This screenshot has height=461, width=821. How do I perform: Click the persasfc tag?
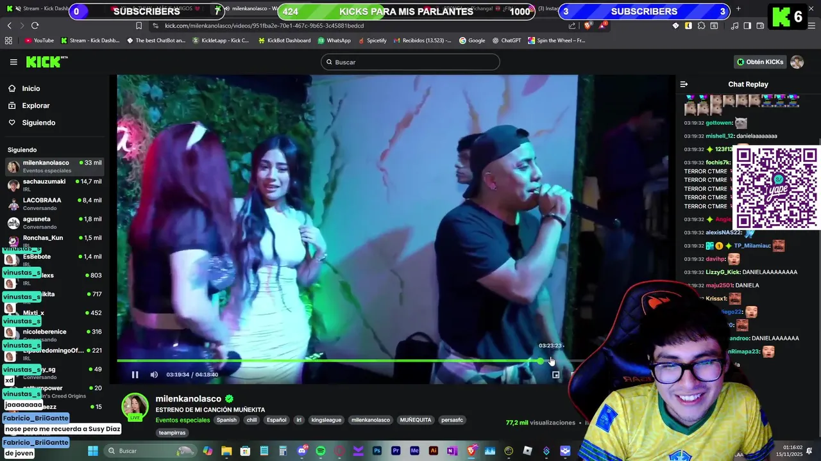[452, 420]
